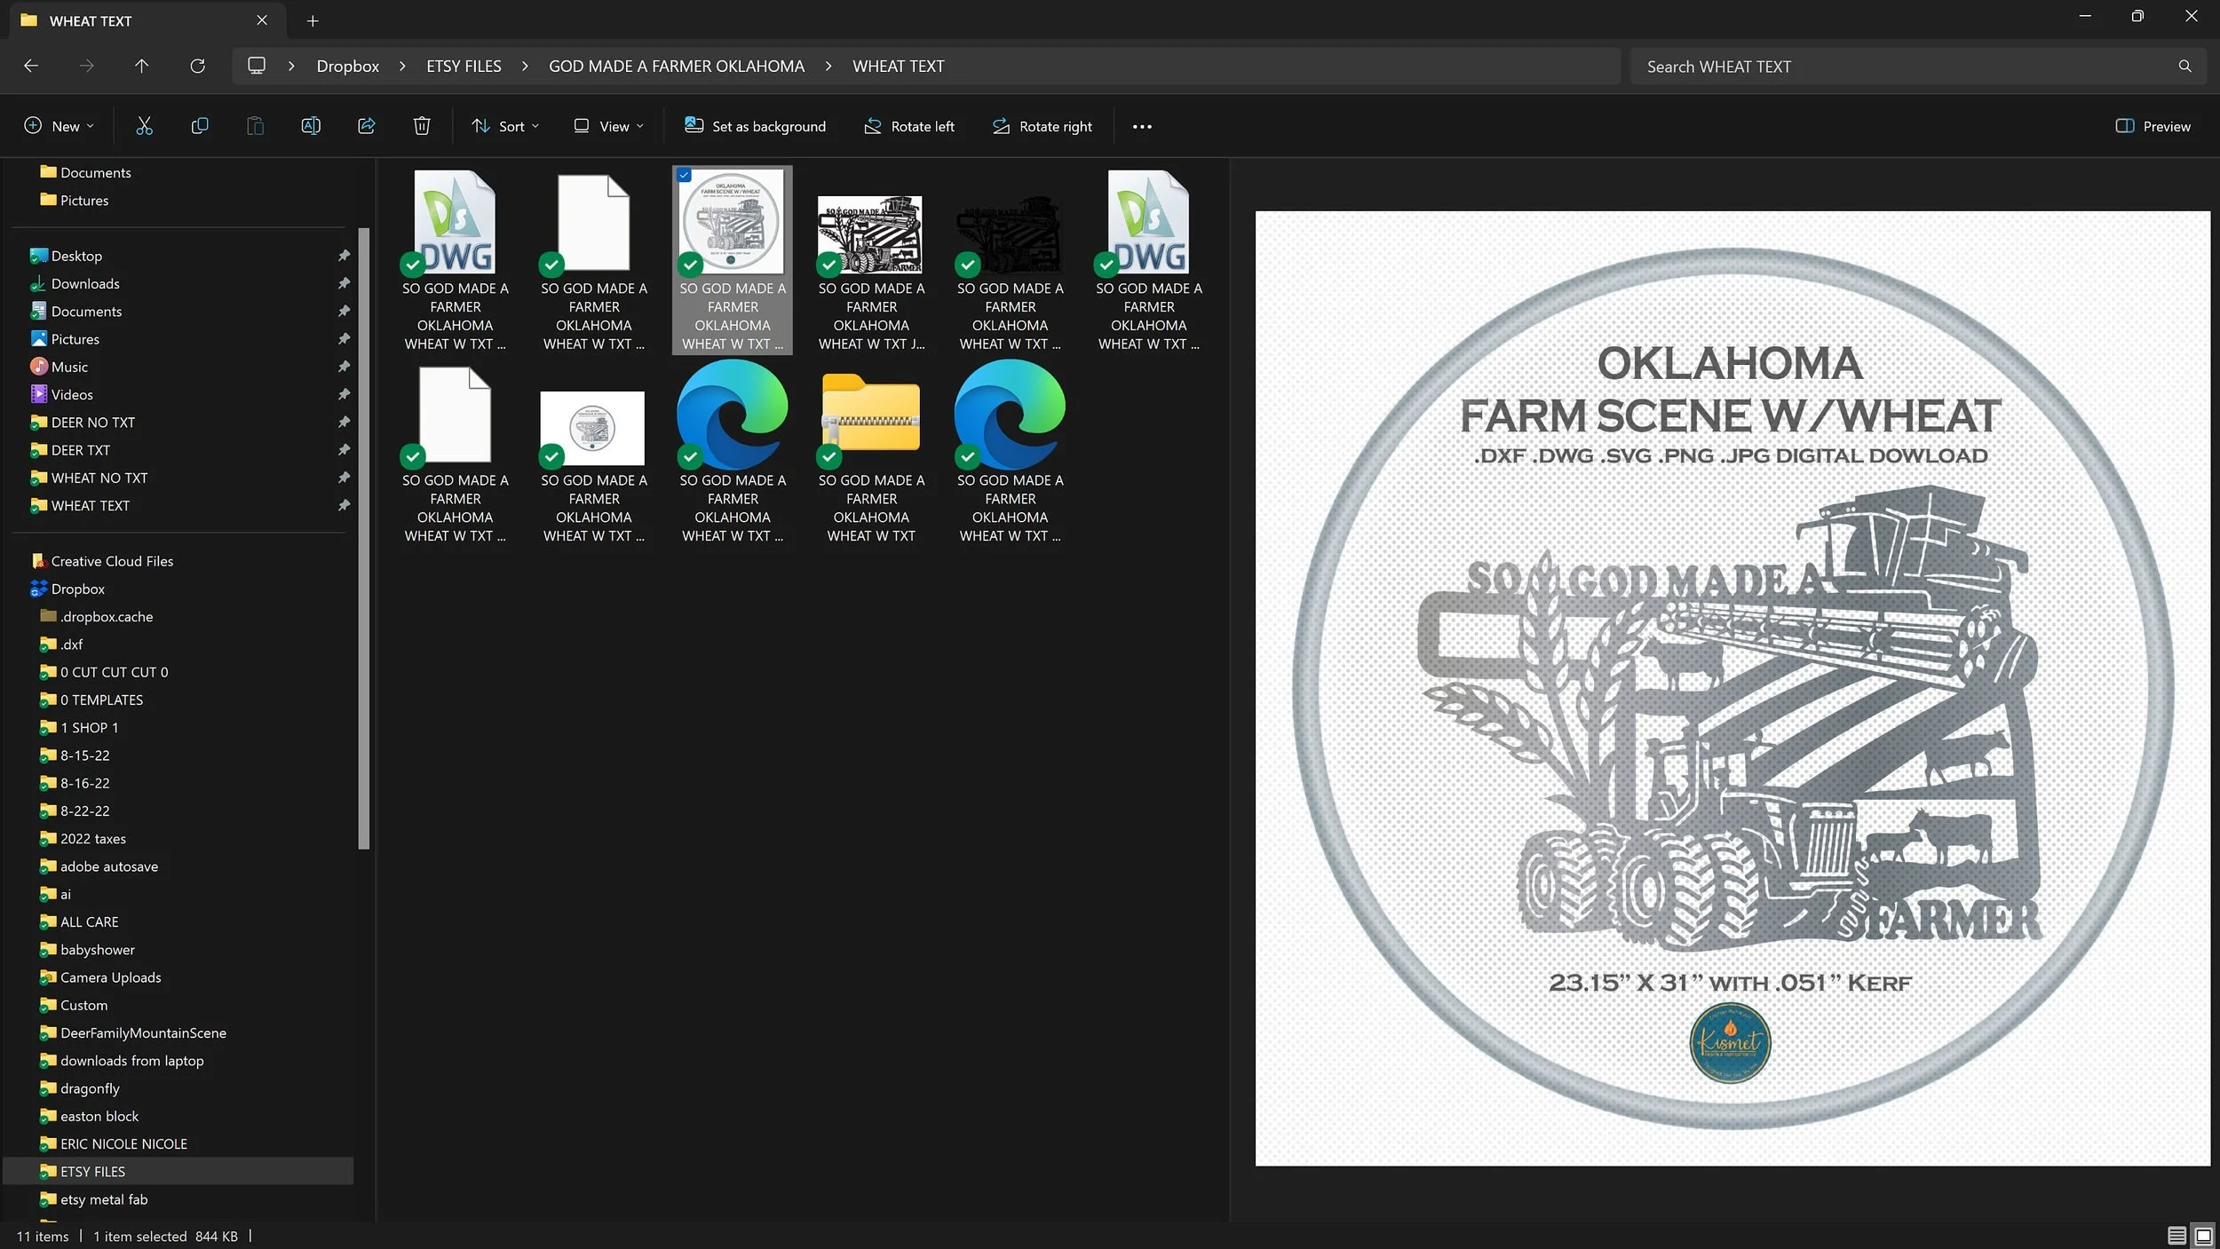Click the Refresh button in navigation bar
Viewport: 2220px width, 1249px height.
(x=197, y=66)
